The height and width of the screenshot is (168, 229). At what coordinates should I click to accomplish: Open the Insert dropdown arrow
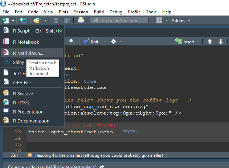[197, 42]
